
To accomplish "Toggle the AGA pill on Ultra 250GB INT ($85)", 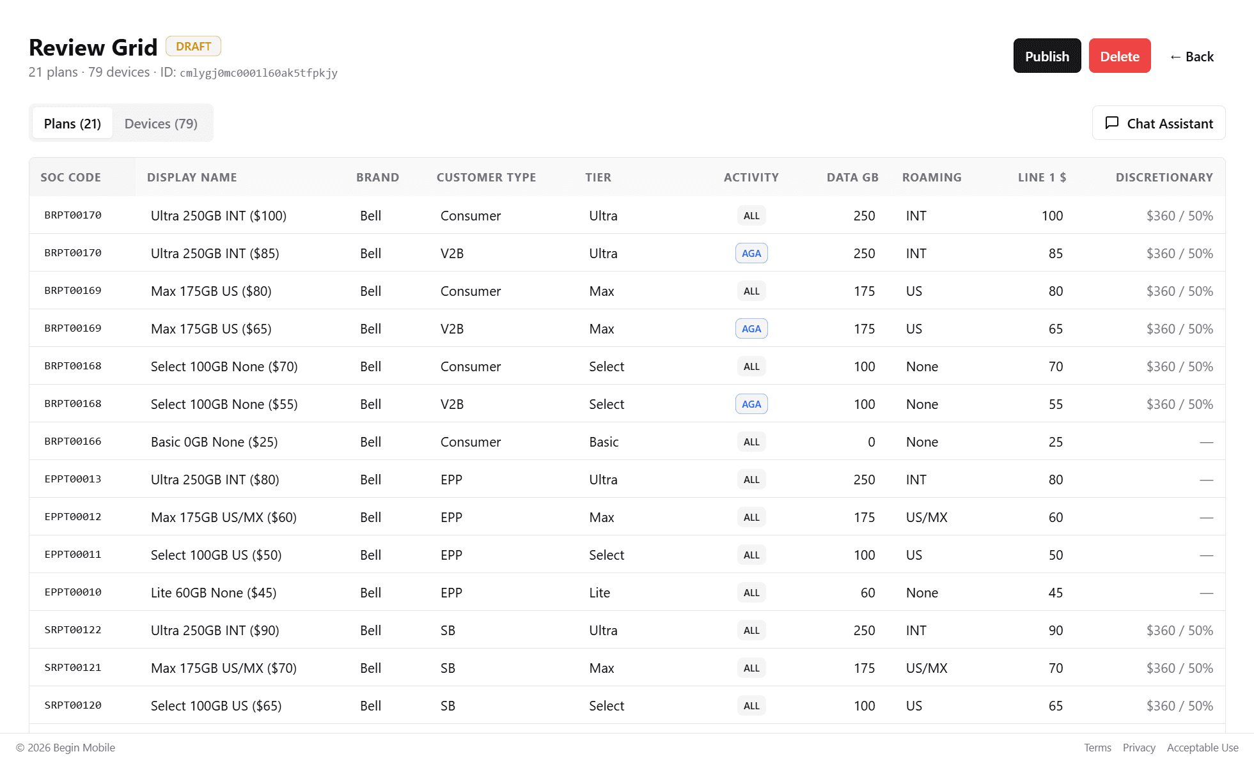I will 751,253.
